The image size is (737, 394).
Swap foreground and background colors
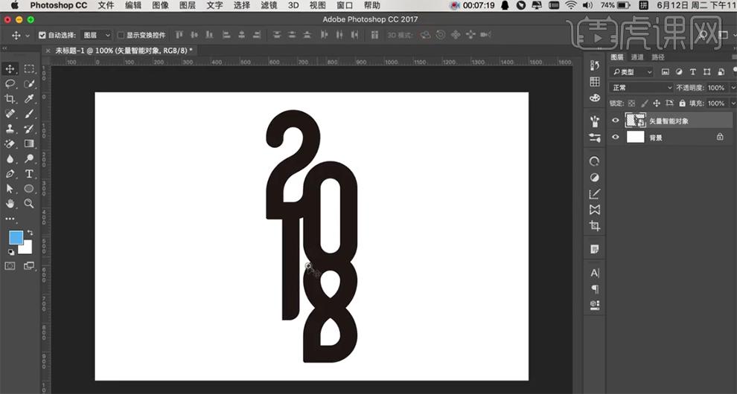click(31, 233)
